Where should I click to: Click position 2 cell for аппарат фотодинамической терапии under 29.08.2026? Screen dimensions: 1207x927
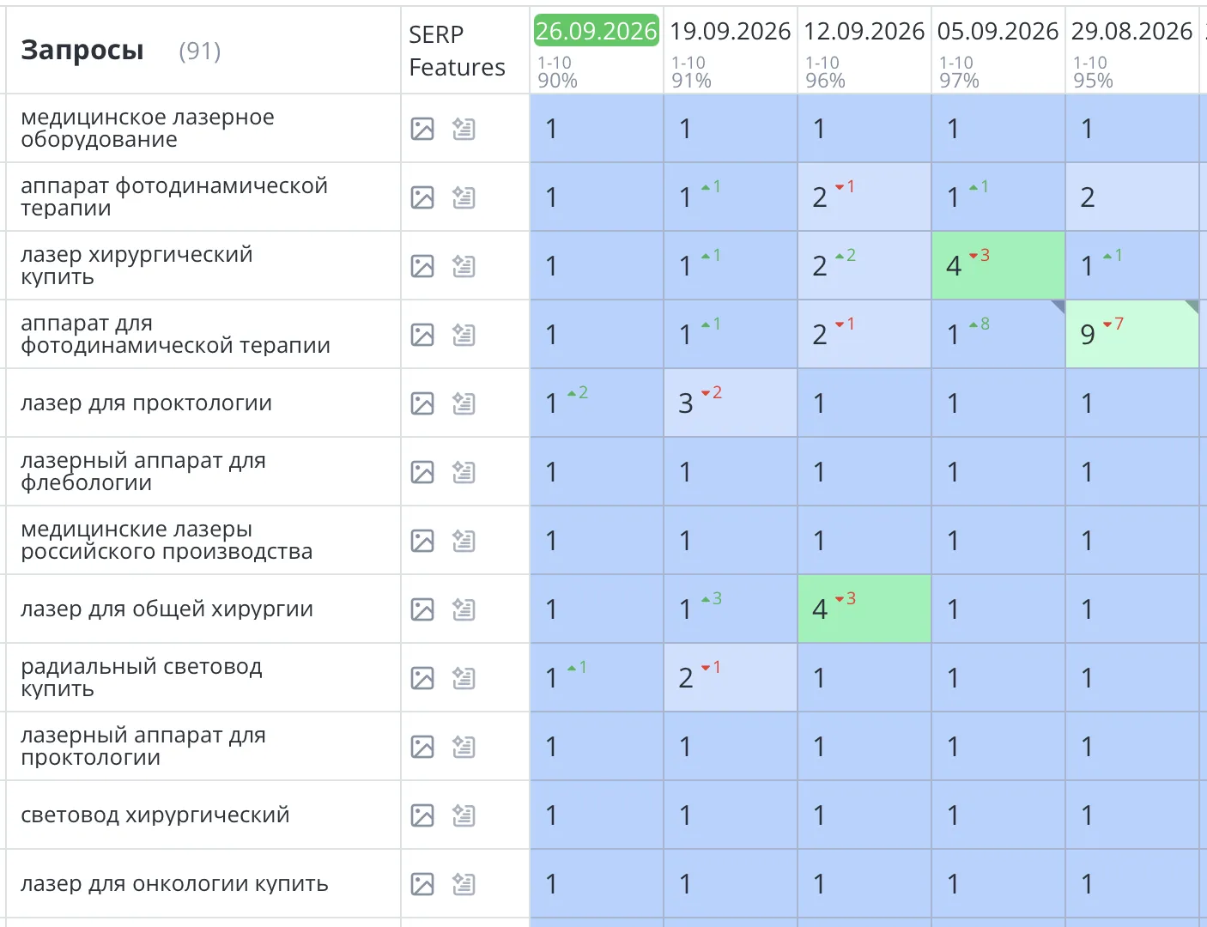pos(1132,197)
